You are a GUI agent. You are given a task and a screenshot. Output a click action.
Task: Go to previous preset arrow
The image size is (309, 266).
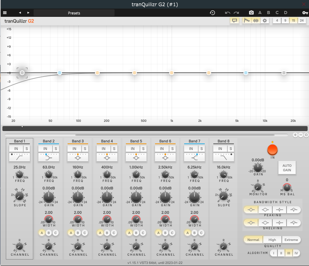[x=20, y=13]
